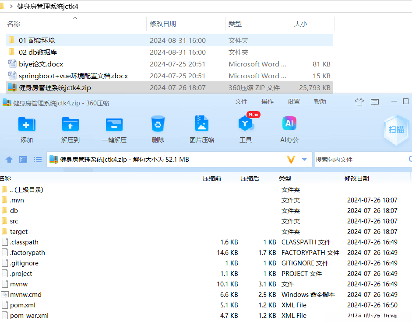
Task: Open the 操作 menu
Action: pyautogui.click(x=268, y=101)
